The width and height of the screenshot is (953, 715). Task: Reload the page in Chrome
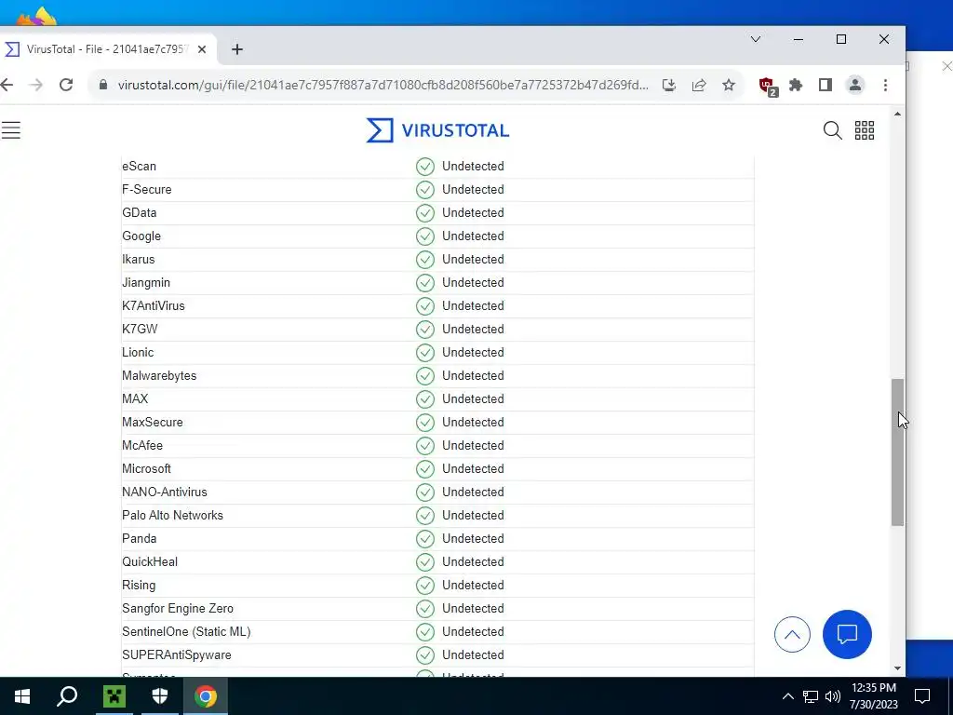pyautogui.click(x=66, y=85)
